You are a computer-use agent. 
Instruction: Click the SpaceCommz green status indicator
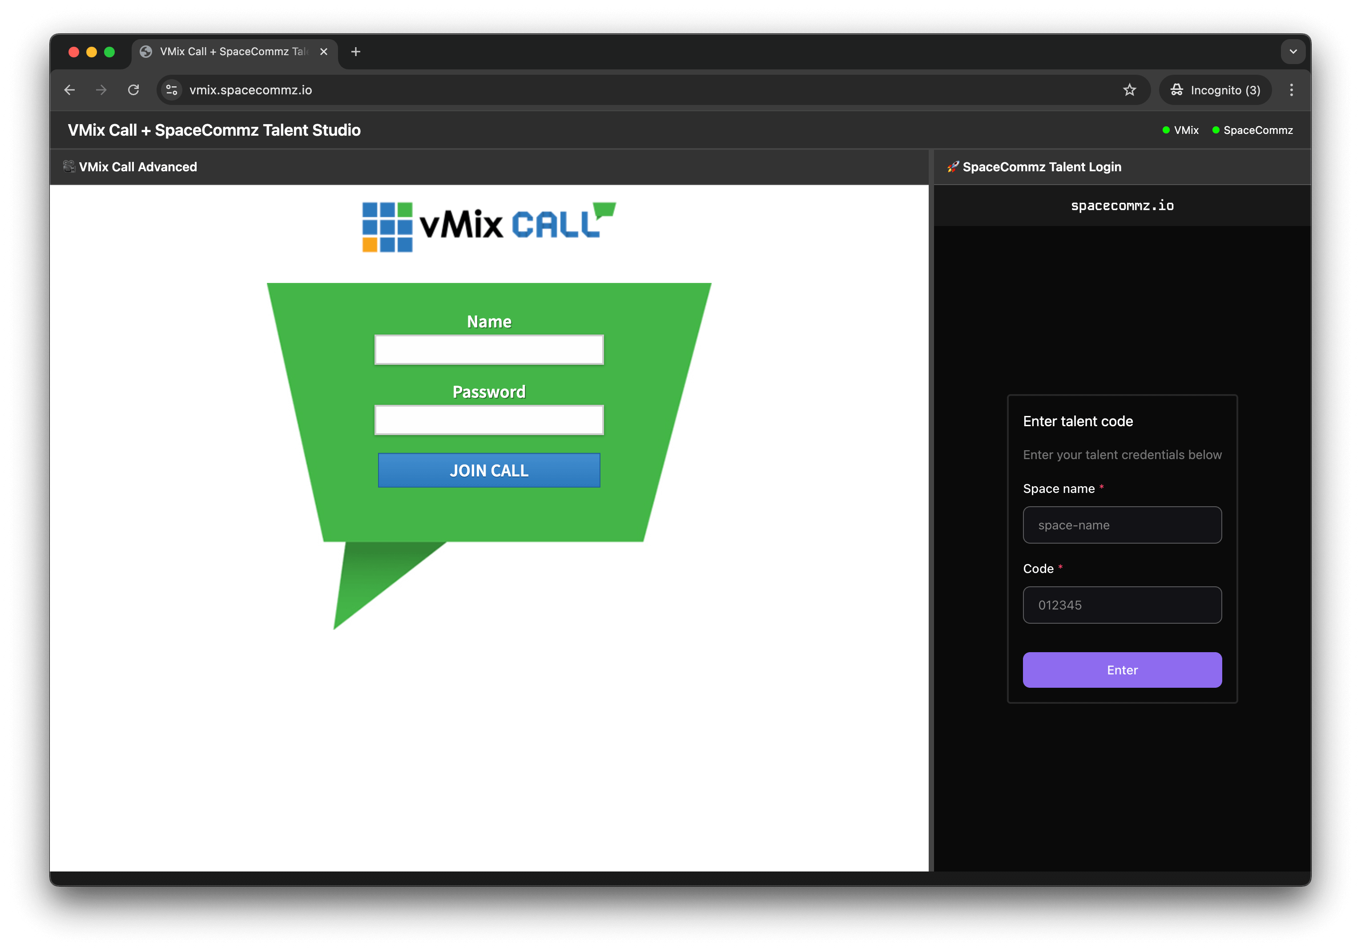coord(1215,130)
